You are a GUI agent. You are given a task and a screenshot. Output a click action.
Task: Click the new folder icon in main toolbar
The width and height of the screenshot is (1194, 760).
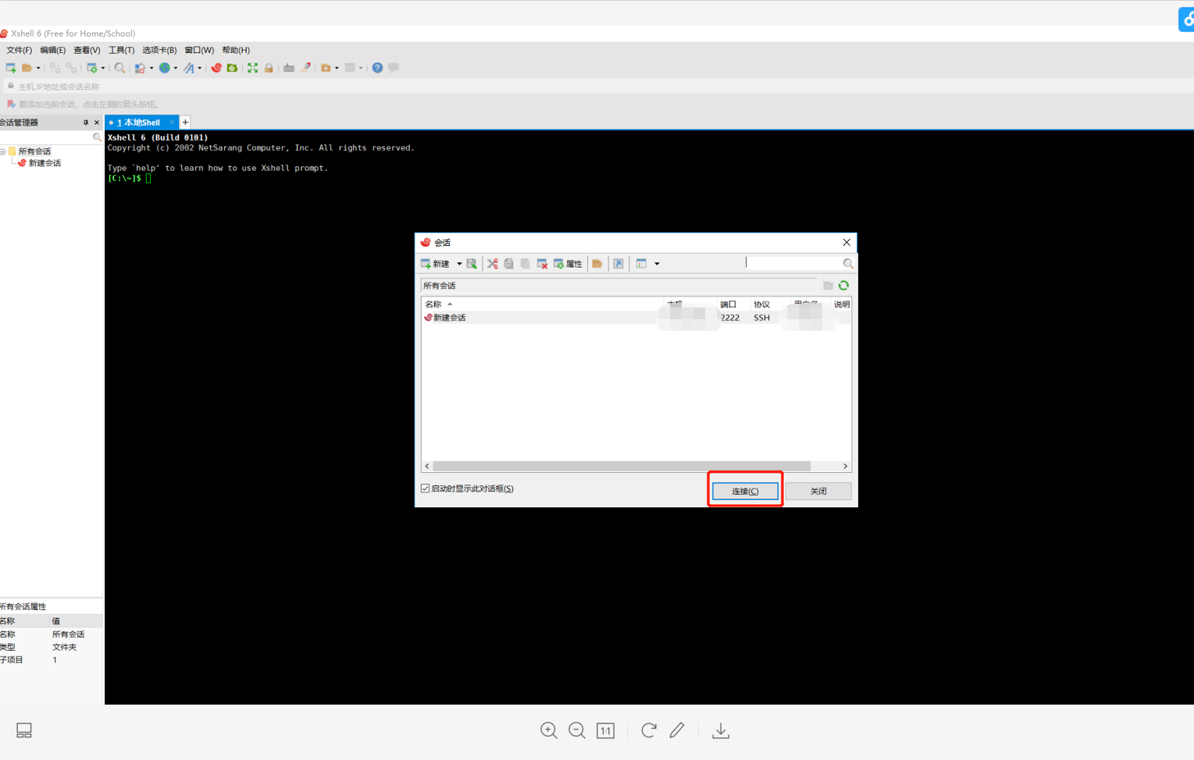[x=326, y=68]
